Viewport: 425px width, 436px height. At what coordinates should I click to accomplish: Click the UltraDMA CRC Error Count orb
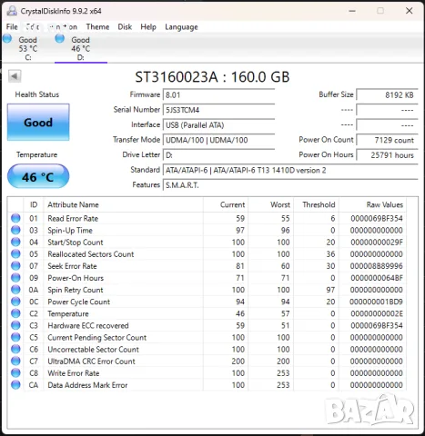point(15,361)
